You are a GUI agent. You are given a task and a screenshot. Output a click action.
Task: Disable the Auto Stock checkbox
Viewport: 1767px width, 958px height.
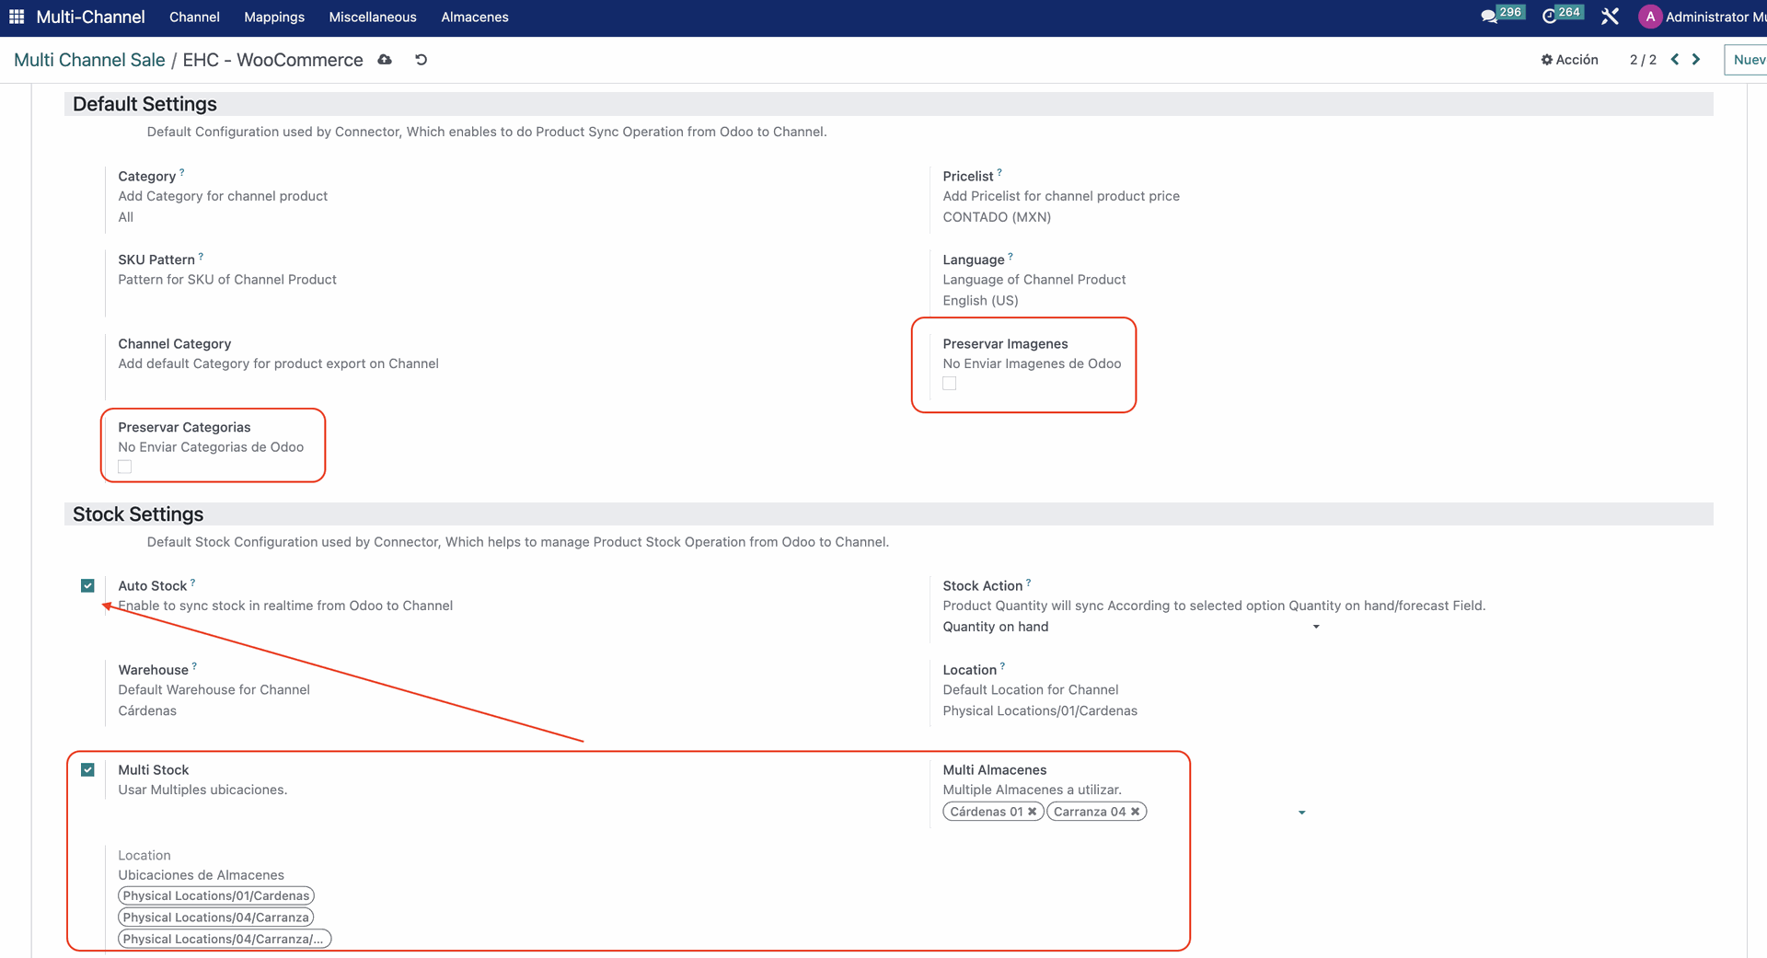(x=87, y=586)
